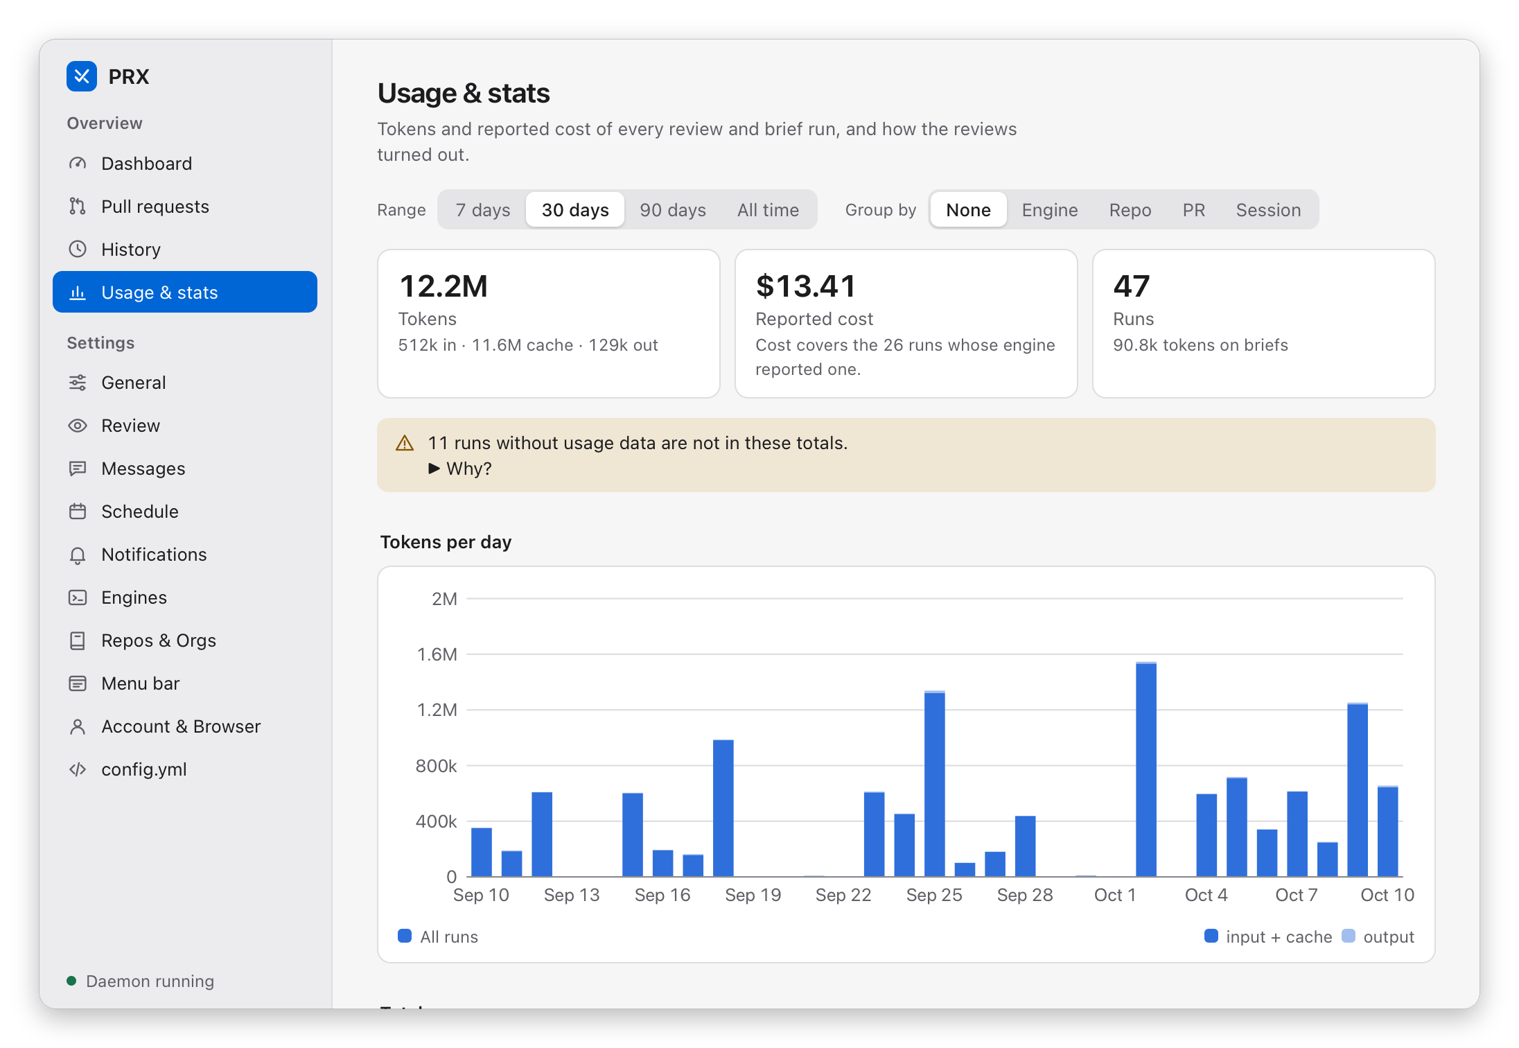Click the Engines terminal icon

click(x=78, y=597)
